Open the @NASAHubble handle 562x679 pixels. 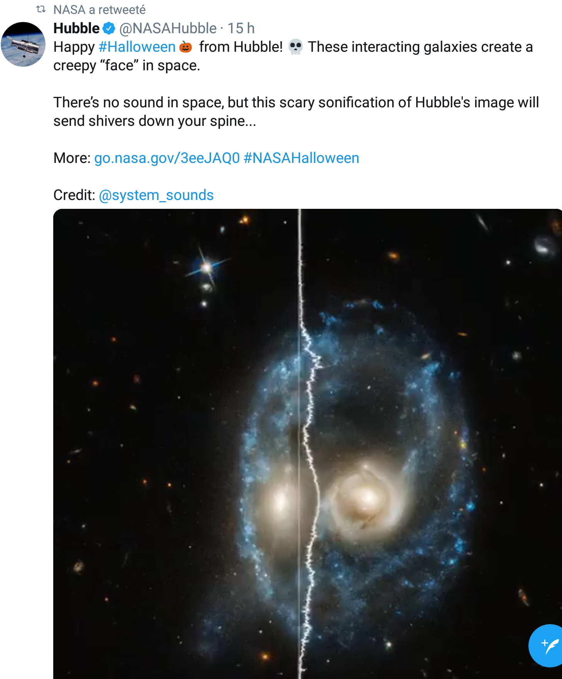168,28
